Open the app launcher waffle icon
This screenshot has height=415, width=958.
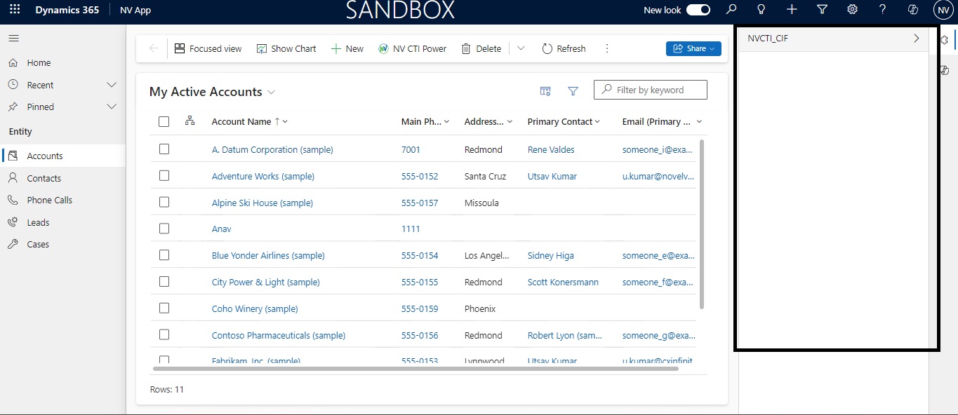point(15,10)
